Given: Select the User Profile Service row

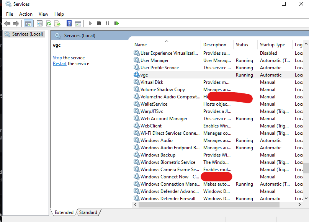Looking at the screenshot, I should pyautogui.click(x=218, y=68).
